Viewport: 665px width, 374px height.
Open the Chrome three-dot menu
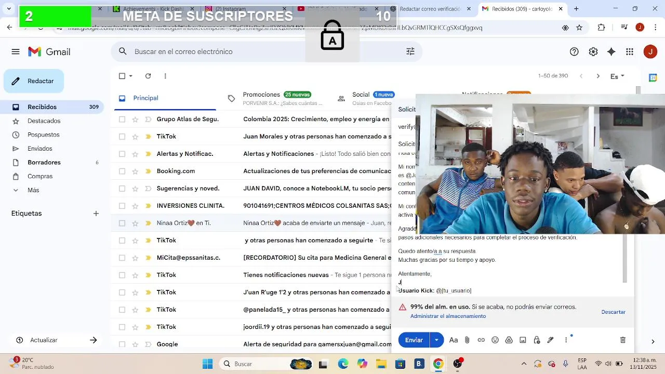click(x=655, y=28)
